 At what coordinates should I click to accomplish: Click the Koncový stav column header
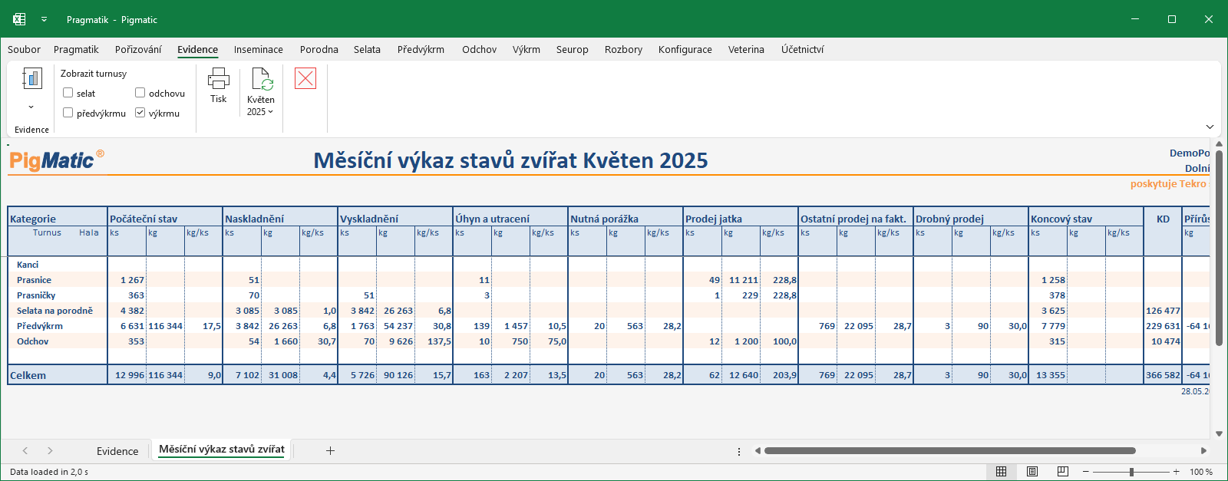[1061, 219]
